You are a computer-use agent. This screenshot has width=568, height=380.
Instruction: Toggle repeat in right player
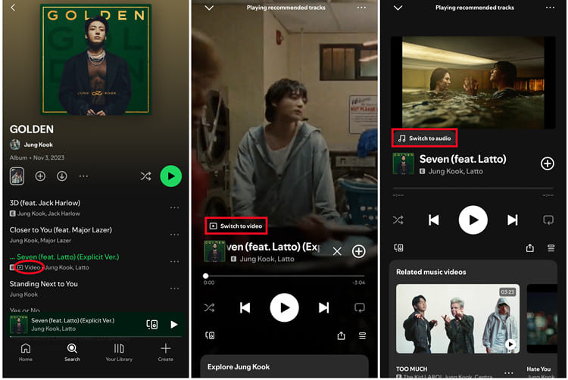pos(548,220)
